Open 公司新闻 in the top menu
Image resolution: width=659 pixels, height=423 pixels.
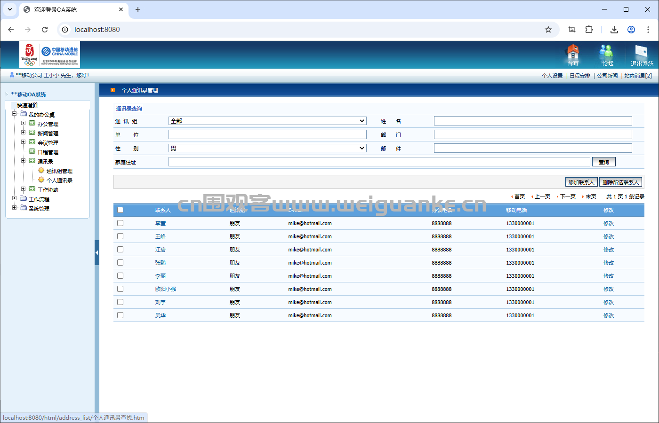click(607, 76)
